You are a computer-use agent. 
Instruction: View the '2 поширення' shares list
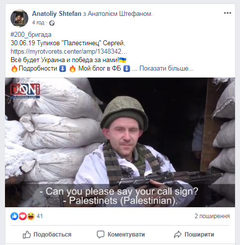[x=212, y=216]
